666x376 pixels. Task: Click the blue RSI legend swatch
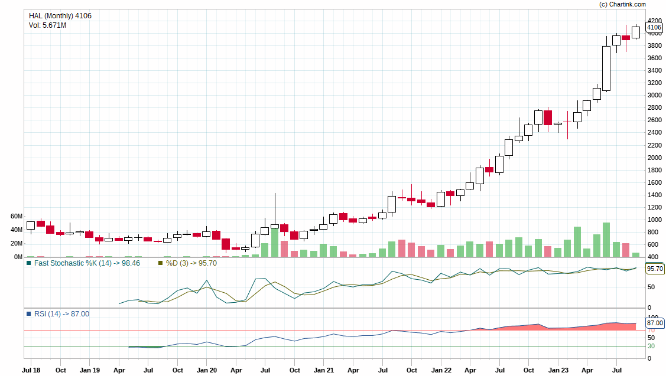coord(29,314)
